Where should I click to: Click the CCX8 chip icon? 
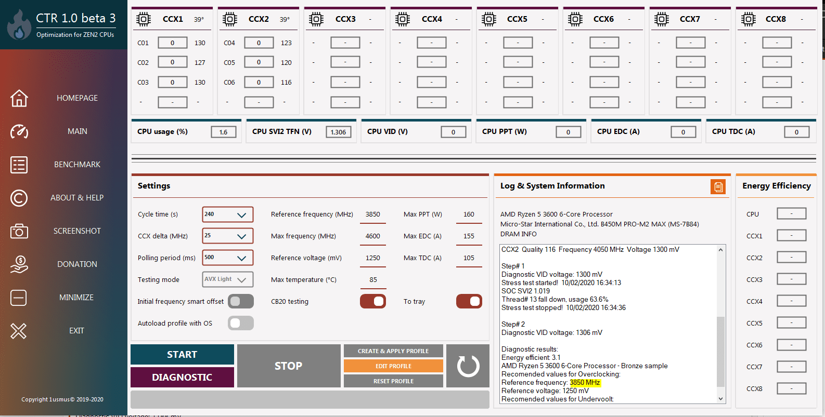pos(749,19)
